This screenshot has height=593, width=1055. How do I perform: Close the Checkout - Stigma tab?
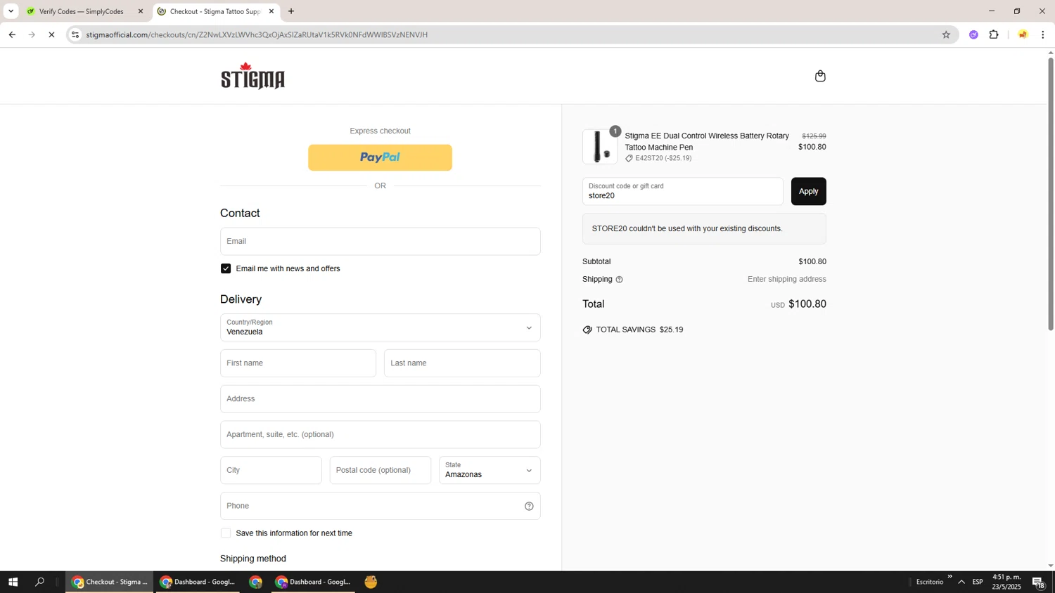click(x=271, y=11)
